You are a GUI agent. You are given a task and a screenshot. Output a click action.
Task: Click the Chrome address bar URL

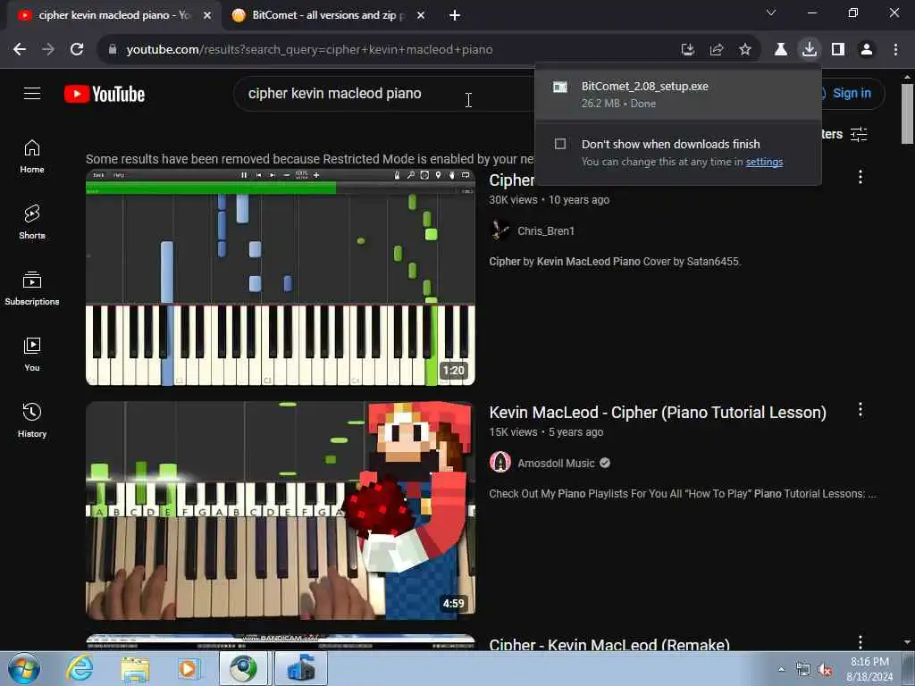coord(309,50)
